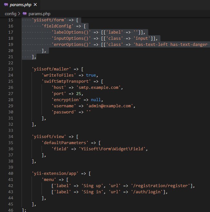The width and height of the screenshot is (210, 212).
Task: Click closing bracket on line 21
Action: pyautogui.click(x=33, y=57)
